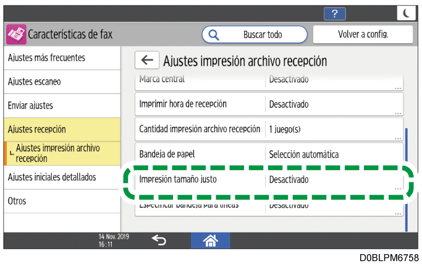This screenshot has width=422, height=264.
Task: Click the magnifier icon in search box
Action: (x=214, y=35)
